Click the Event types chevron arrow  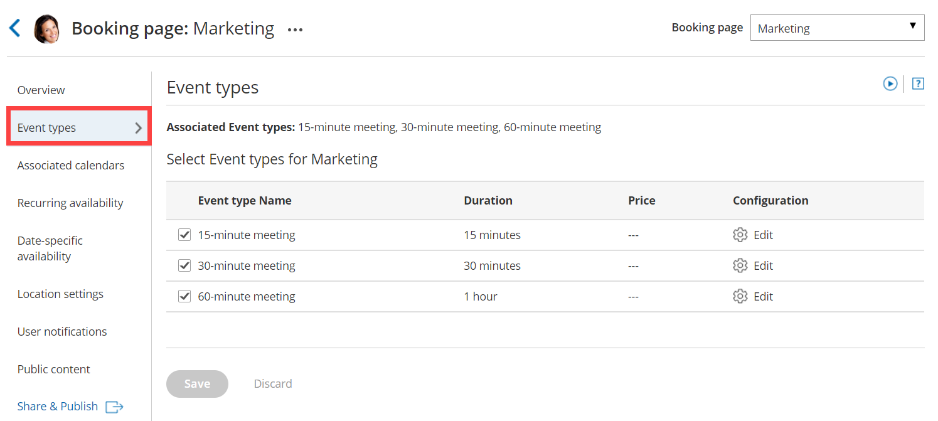coord(139,128)
